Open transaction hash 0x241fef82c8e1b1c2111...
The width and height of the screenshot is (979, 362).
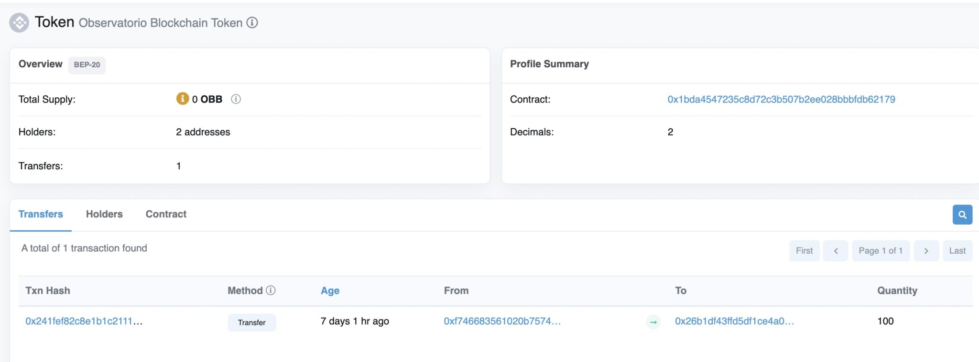pyautogui.click(x=84, y=321)
